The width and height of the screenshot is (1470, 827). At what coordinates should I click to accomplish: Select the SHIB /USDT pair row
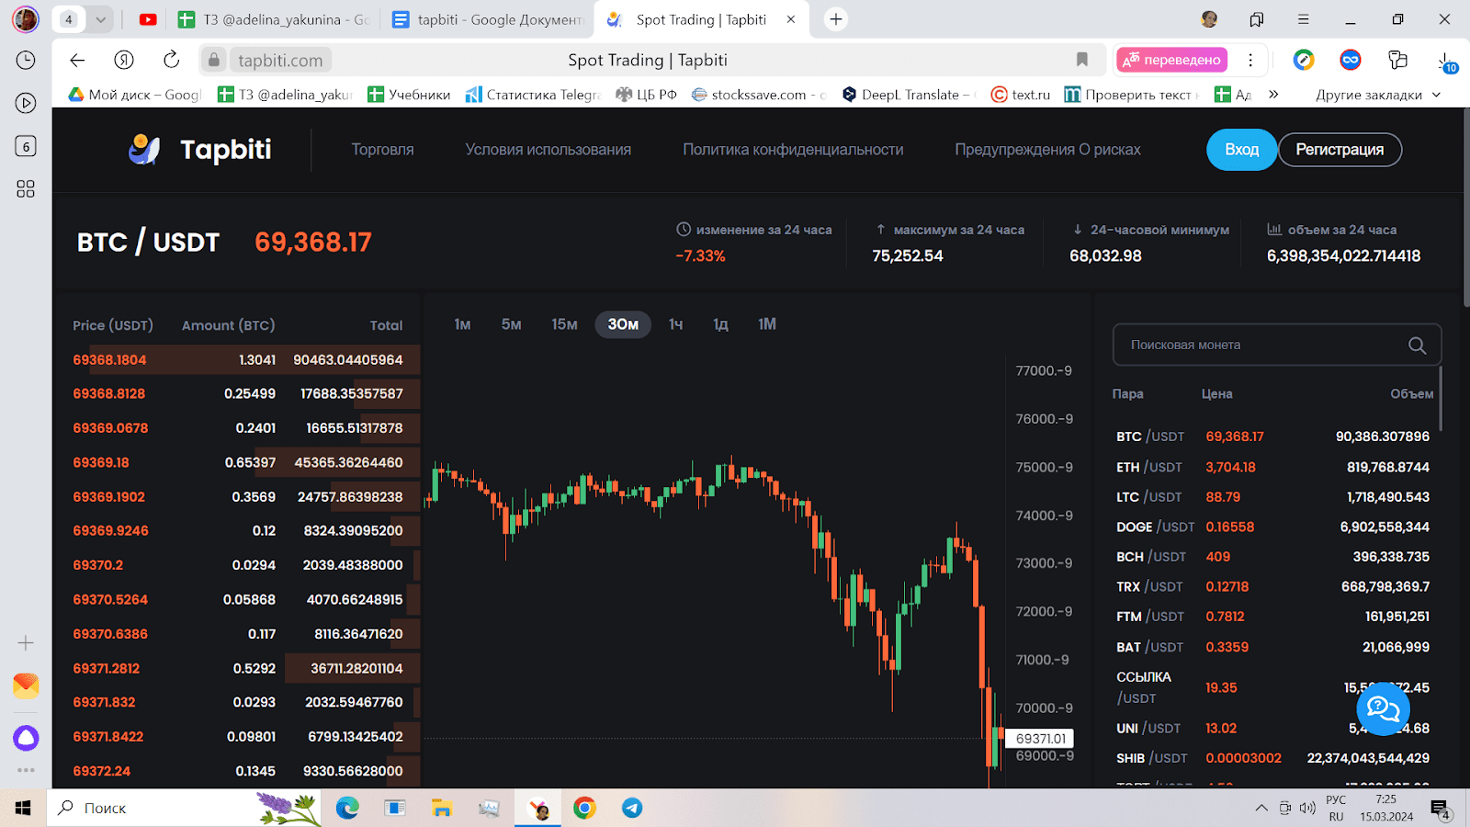(x=1272, y=758)
